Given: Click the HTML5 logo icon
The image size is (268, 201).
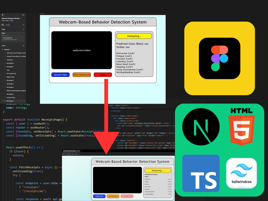Looking at the screenshot, I should pos(241,127).
